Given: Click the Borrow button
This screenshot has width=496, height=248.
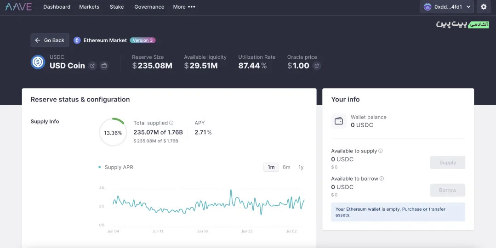Looking at the screenshot, I should click(448, 190).
